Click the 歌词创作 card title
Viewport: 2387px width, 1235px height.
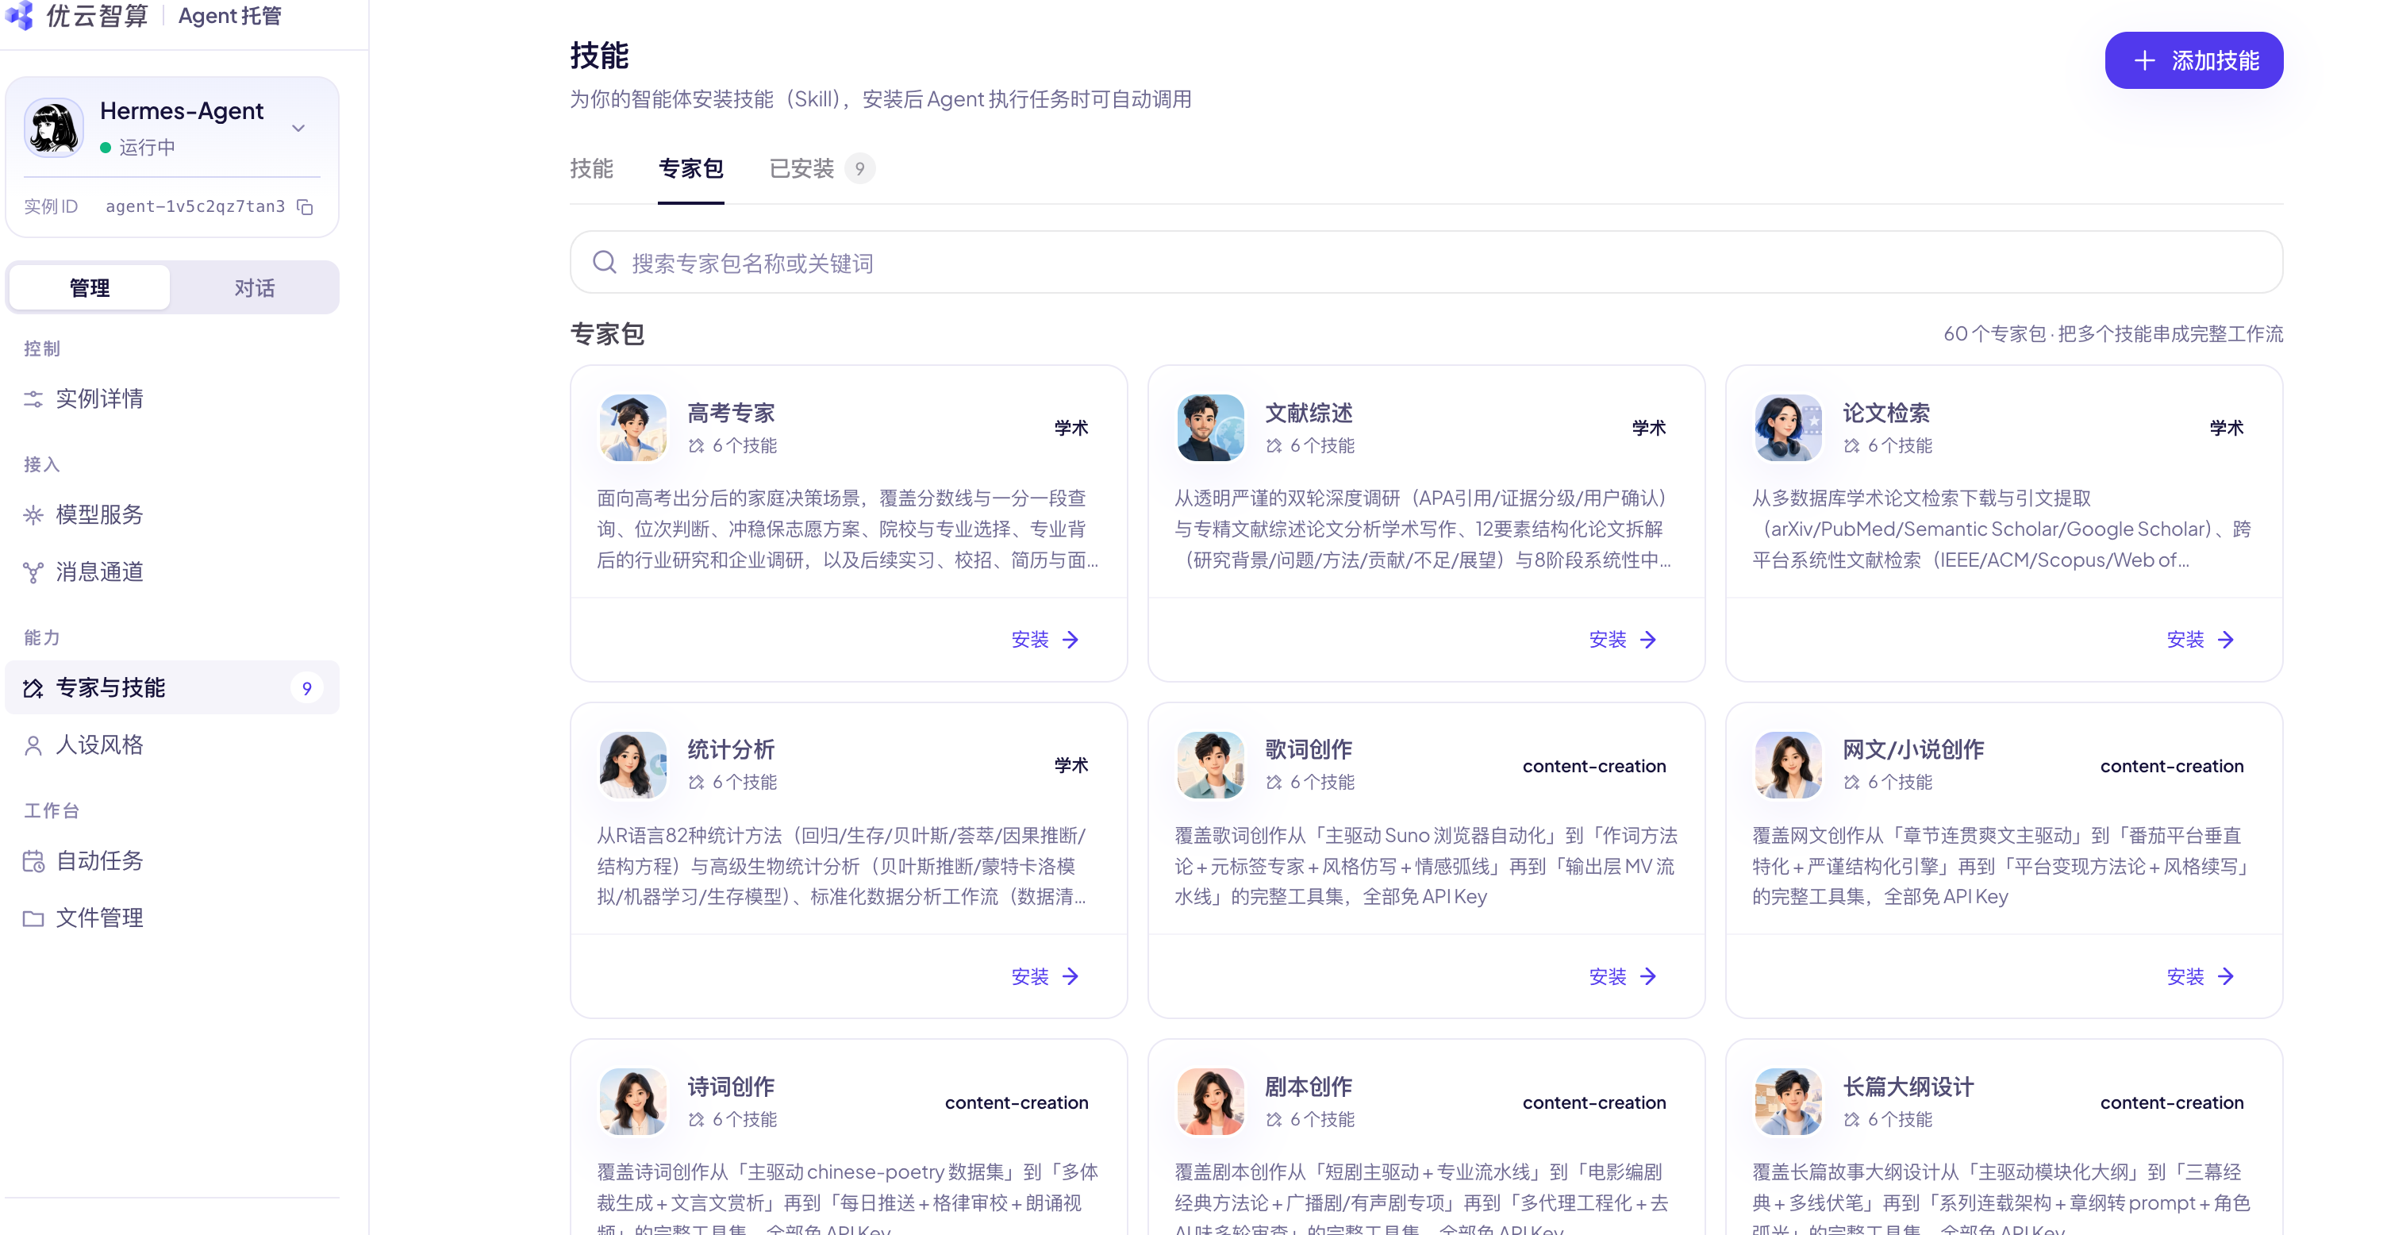1309,749
